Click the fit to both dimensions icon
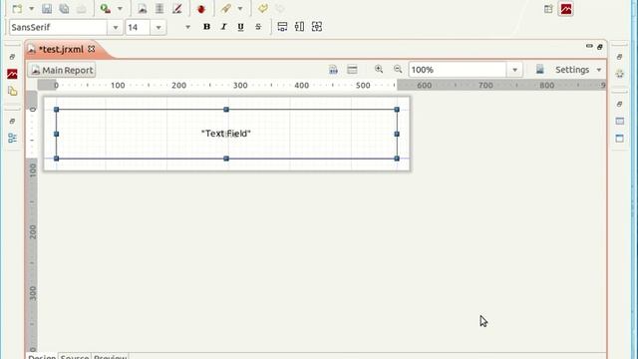 [317, 27]
